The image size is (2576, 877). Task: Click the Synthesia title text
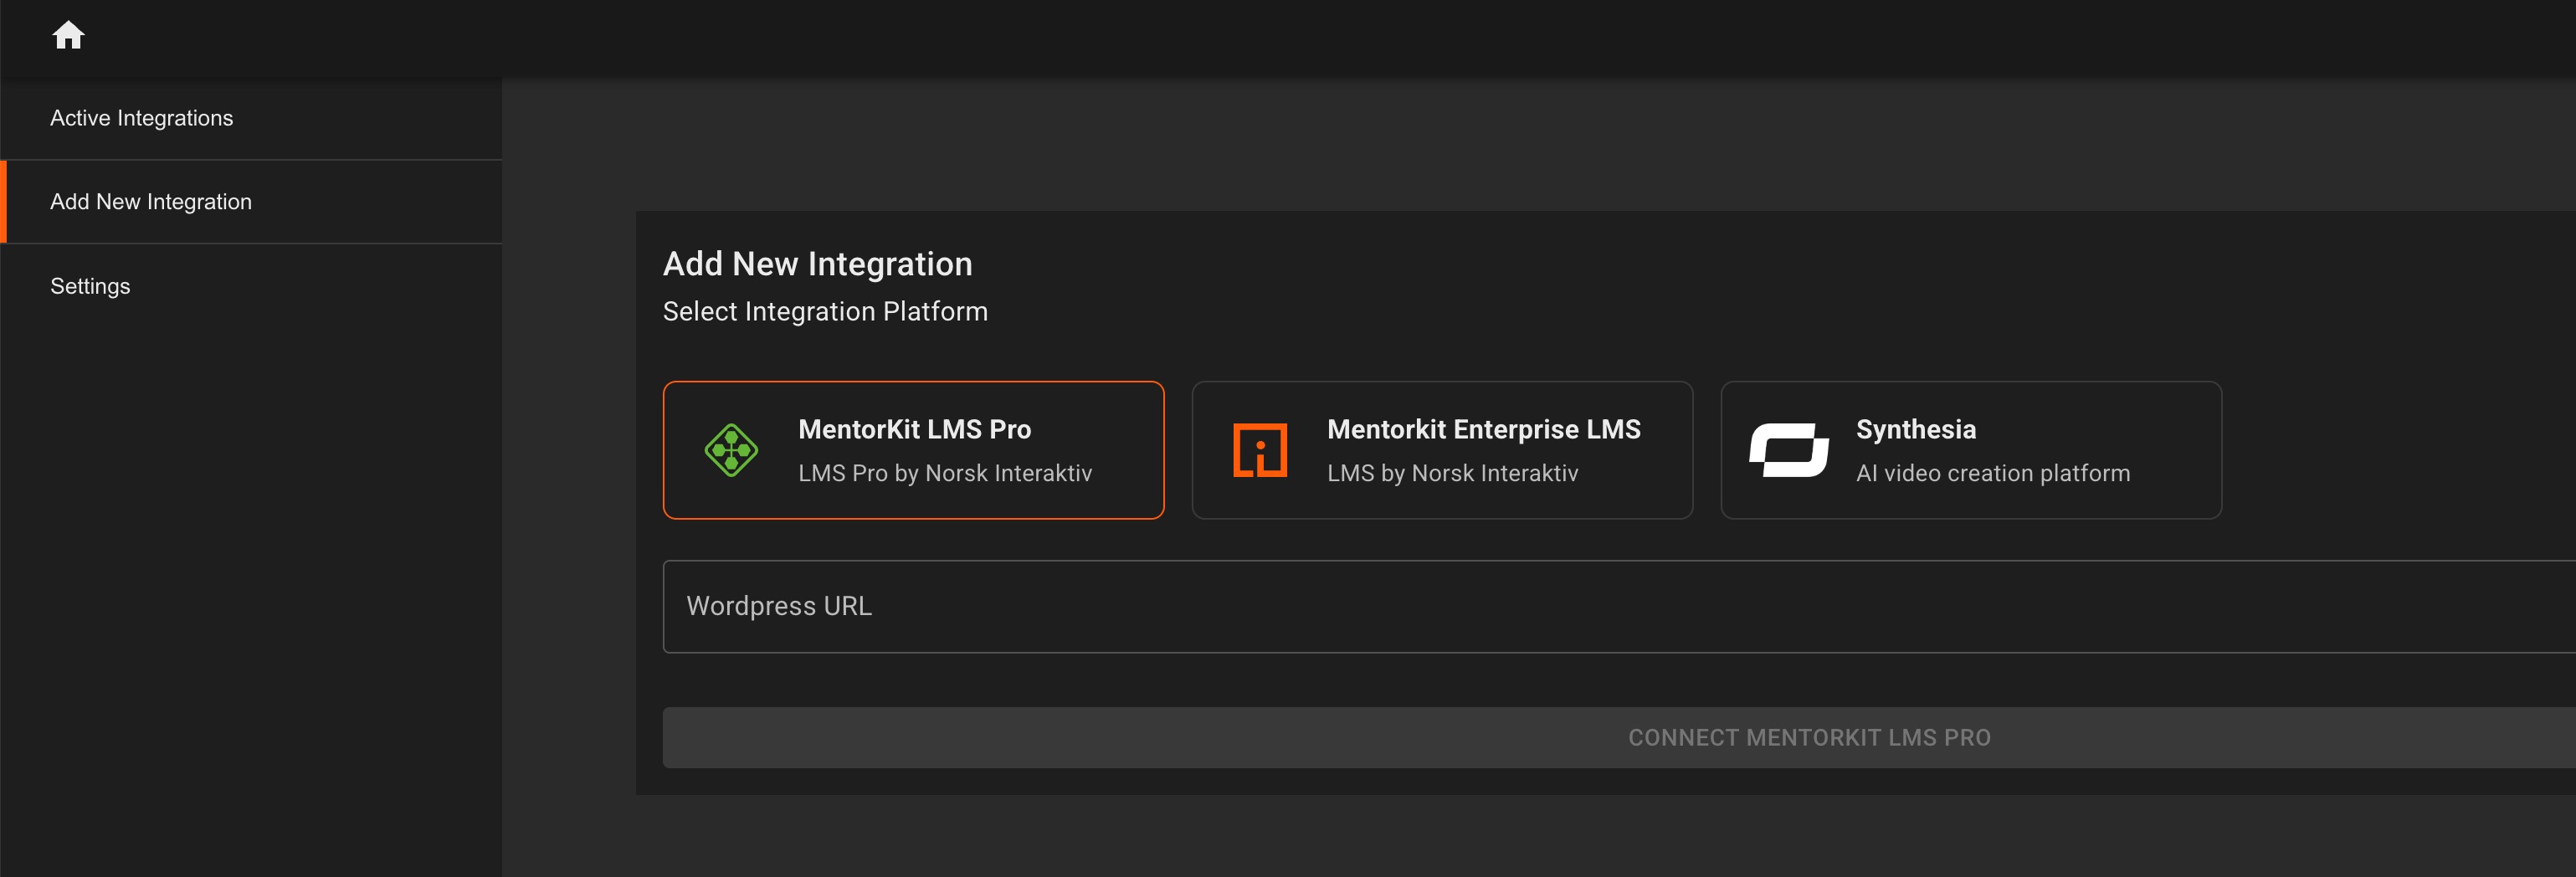click(1915, 430)
